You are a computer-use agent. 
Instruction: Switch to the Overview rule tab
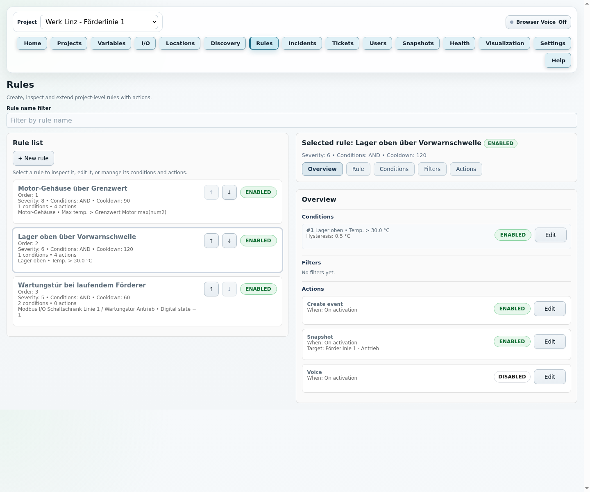point(322,169)
